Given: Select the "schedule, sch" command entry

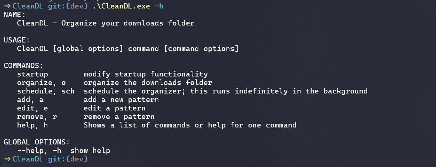Looking at the screenshot, I should tap(46, 91).
